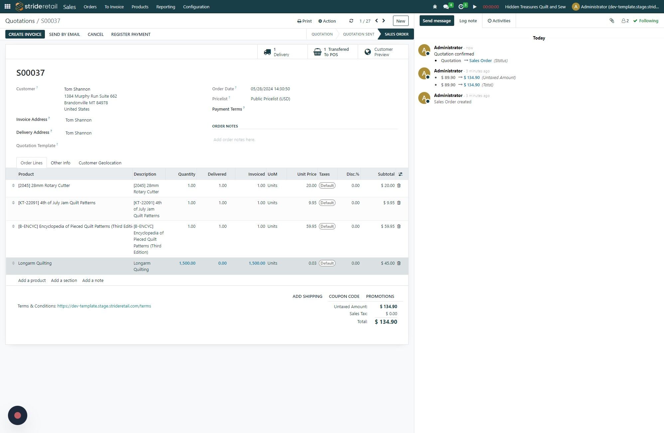This screenshot has height=433, width=664.
Task: Click the refresh record icon
Action: coord(351,21)
